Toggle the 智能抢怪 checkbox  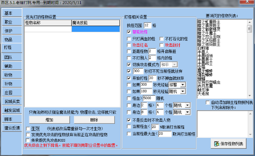pyautogui.click(x=129, y=32)
